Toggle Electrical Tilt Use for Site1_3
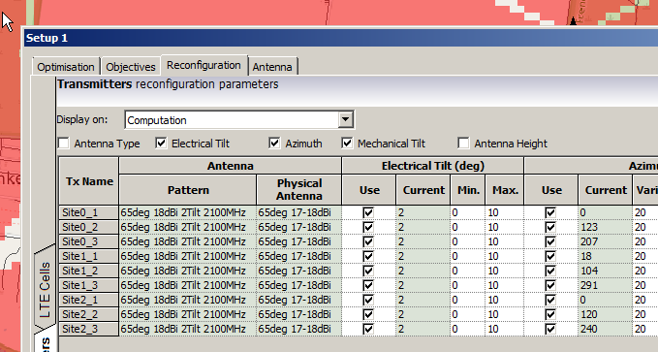Viewport: 658px width, 352px height. pos(368,285)
